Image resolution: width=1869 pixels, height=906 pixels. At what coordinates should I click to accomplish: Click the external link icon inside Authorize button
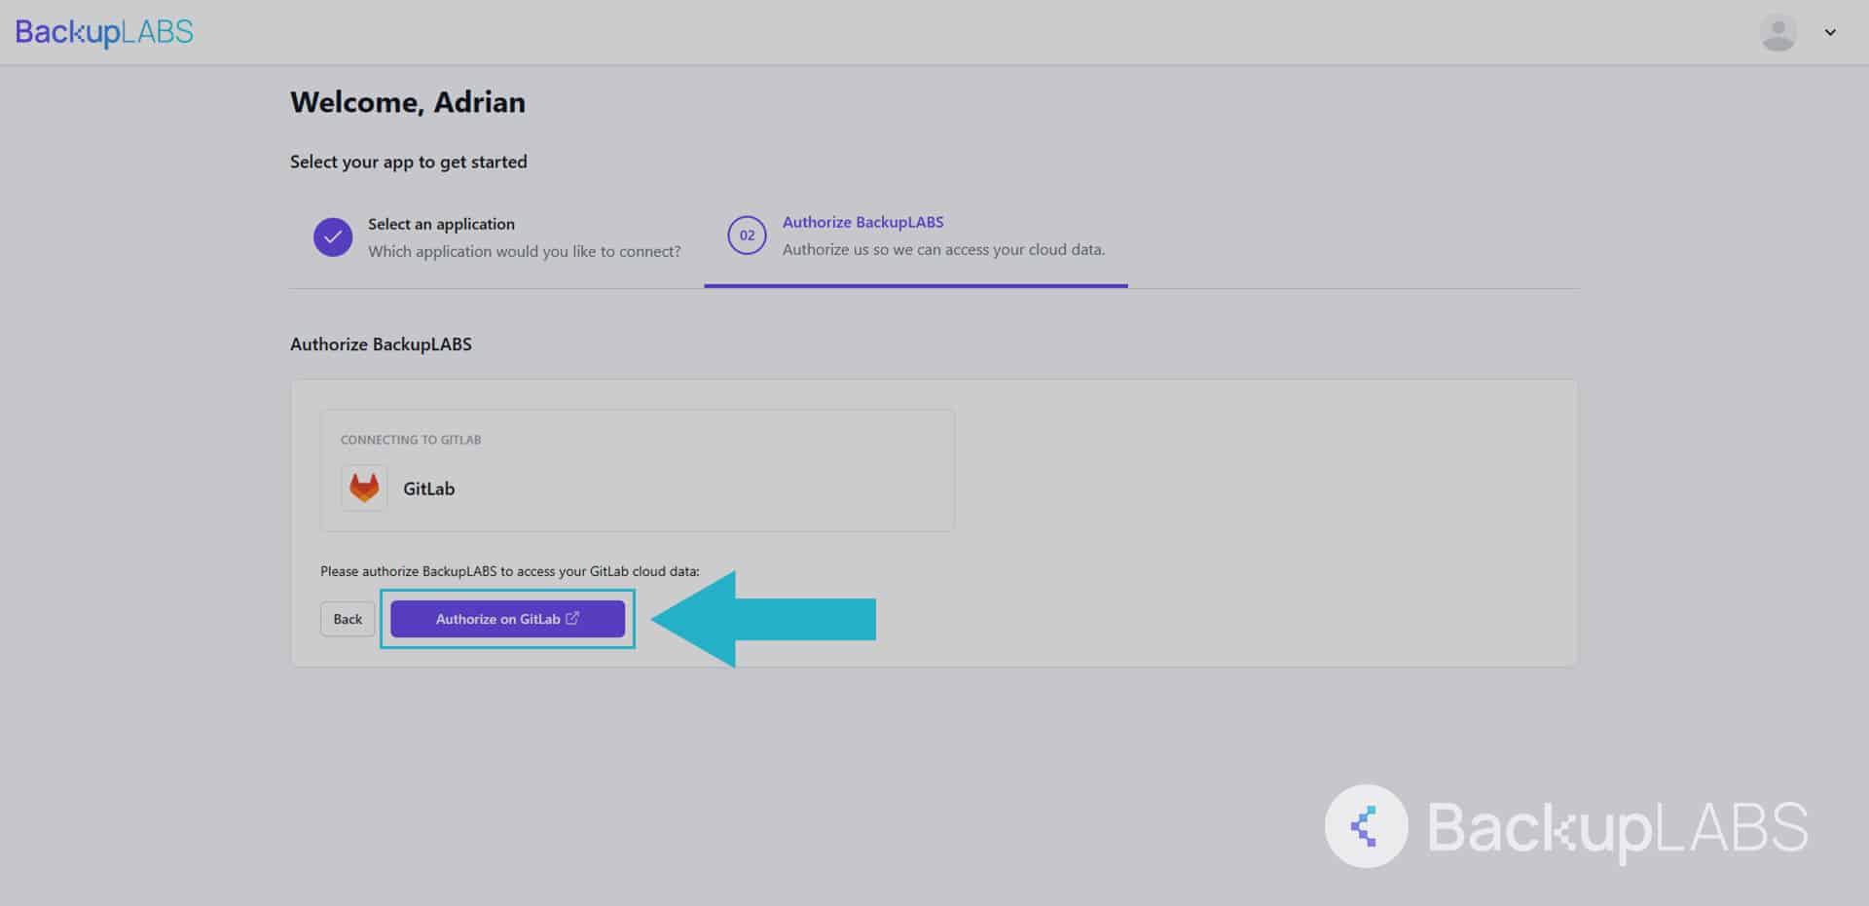[572, 618]
